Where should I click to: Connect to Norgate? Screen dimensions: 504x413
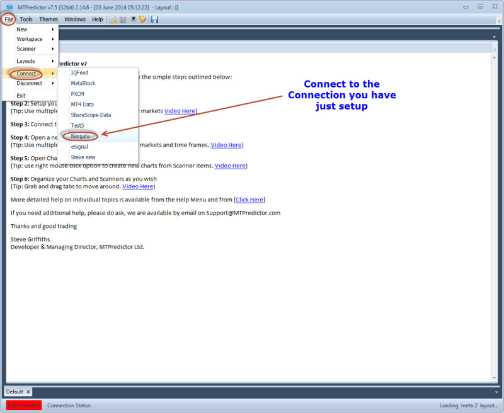(98, 136)
